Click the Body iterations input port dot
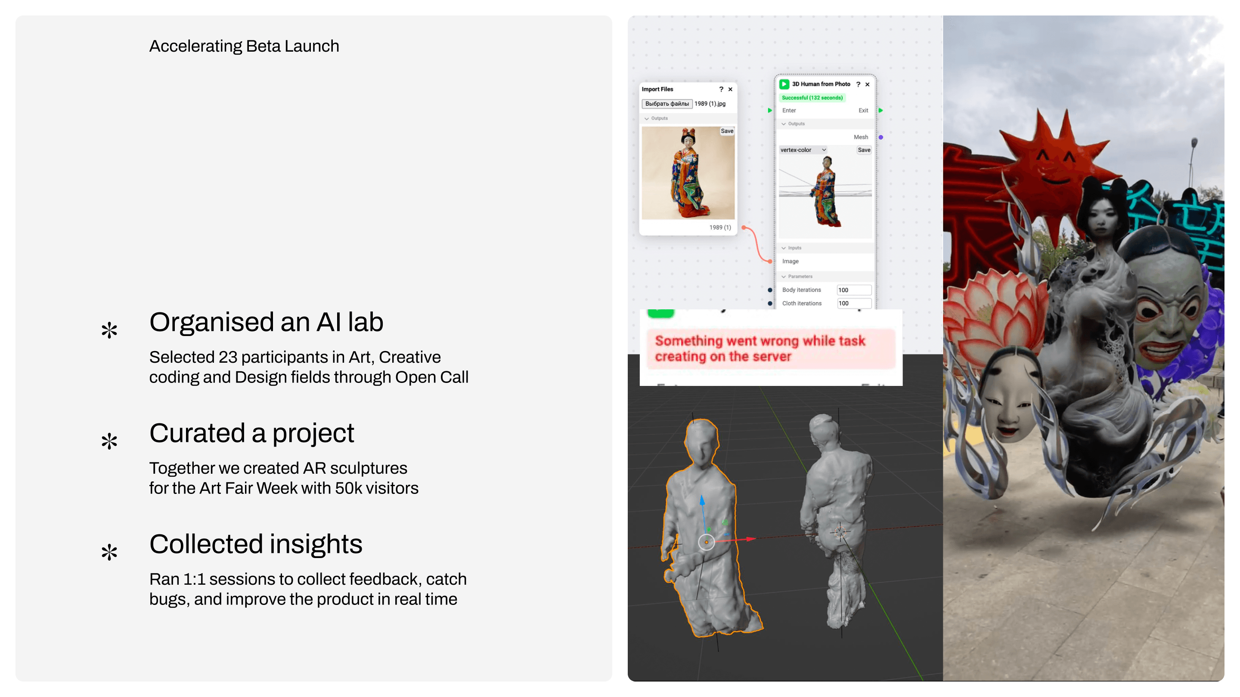This screenshot has width=1240, height=697. (770, 290)
